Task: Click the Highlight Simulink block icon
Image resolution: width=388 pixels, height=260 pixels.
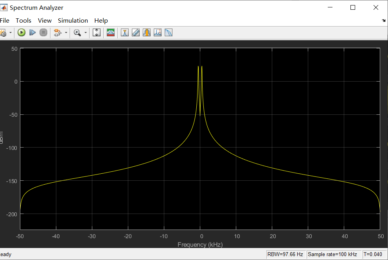Action: coord(57,32)
